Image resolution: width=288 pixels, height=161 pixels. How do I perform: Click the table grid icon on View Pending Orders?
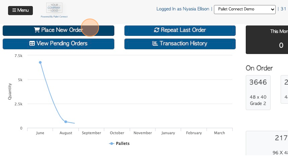point(32,43)
